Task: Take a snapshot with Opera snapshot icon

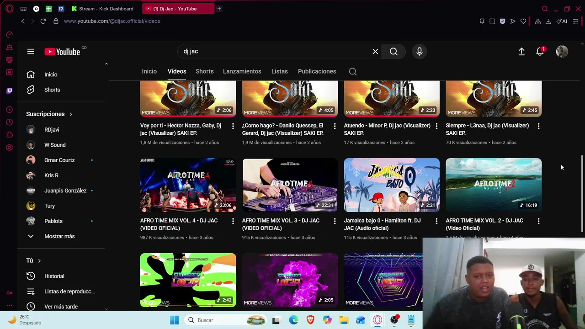Action: [x=492, y=21]
